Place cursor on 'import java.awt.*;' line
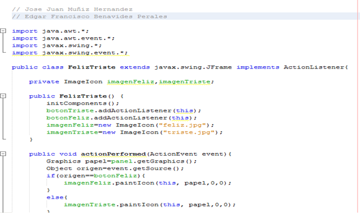Viewport: 360px width, 213px height. [x=50, y=31]
